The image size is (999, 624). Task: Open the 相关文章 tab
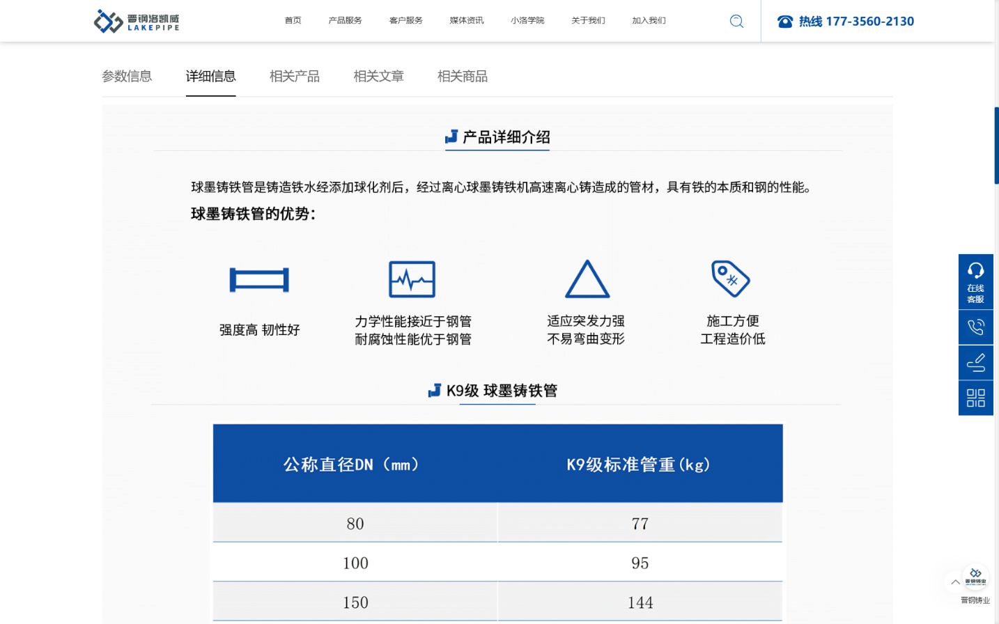tap(378, 76)
